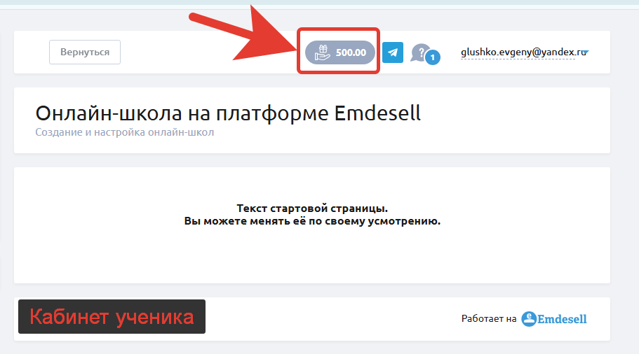This screenshot has height=354, width=639.
Task: Expand the small arrow beside the email
Action: (x=586, y=52)
